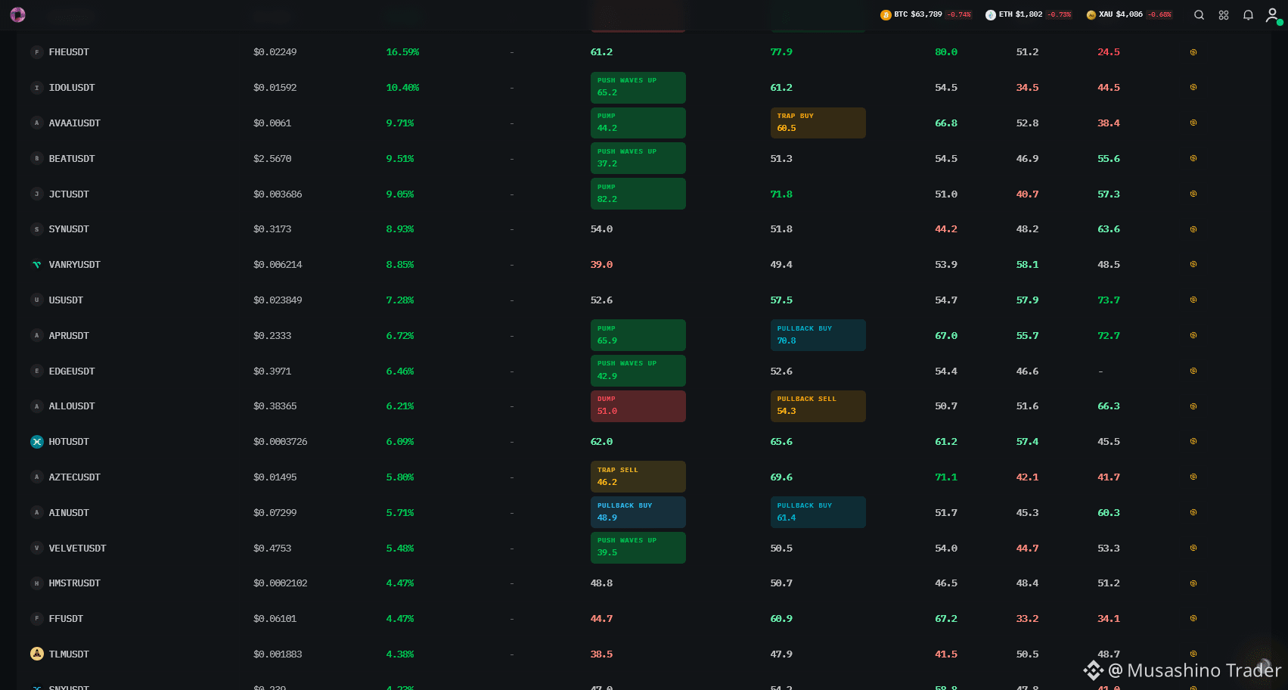
Task: Select the AZTECUSDT symbol name
Action: (74, 477)
